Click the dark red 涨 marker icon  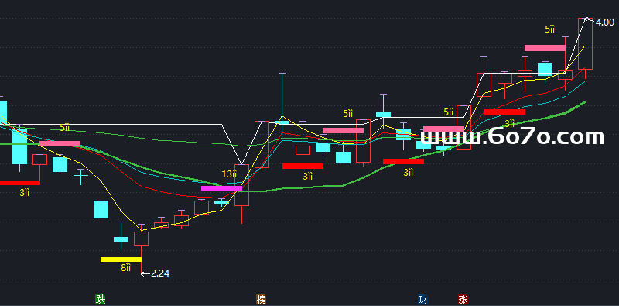coord(463,299)
